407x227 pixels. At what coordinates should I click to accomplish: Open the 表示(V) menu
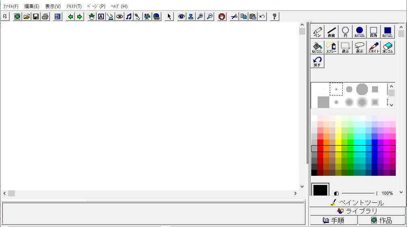53,6
